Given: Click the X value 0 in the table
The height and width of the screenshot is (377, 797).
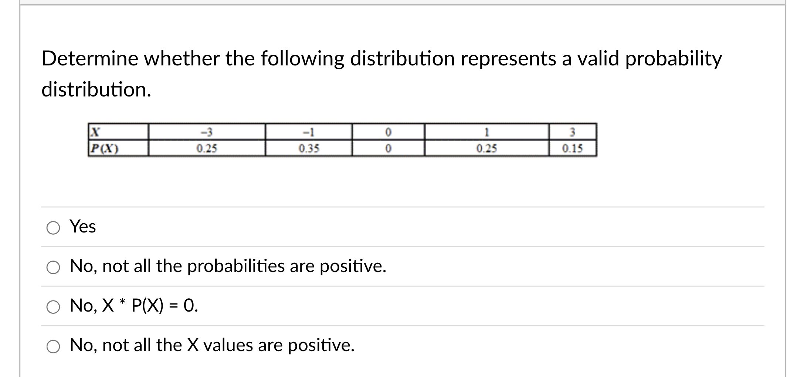Looking at the screenshot, I should [389, 131].
